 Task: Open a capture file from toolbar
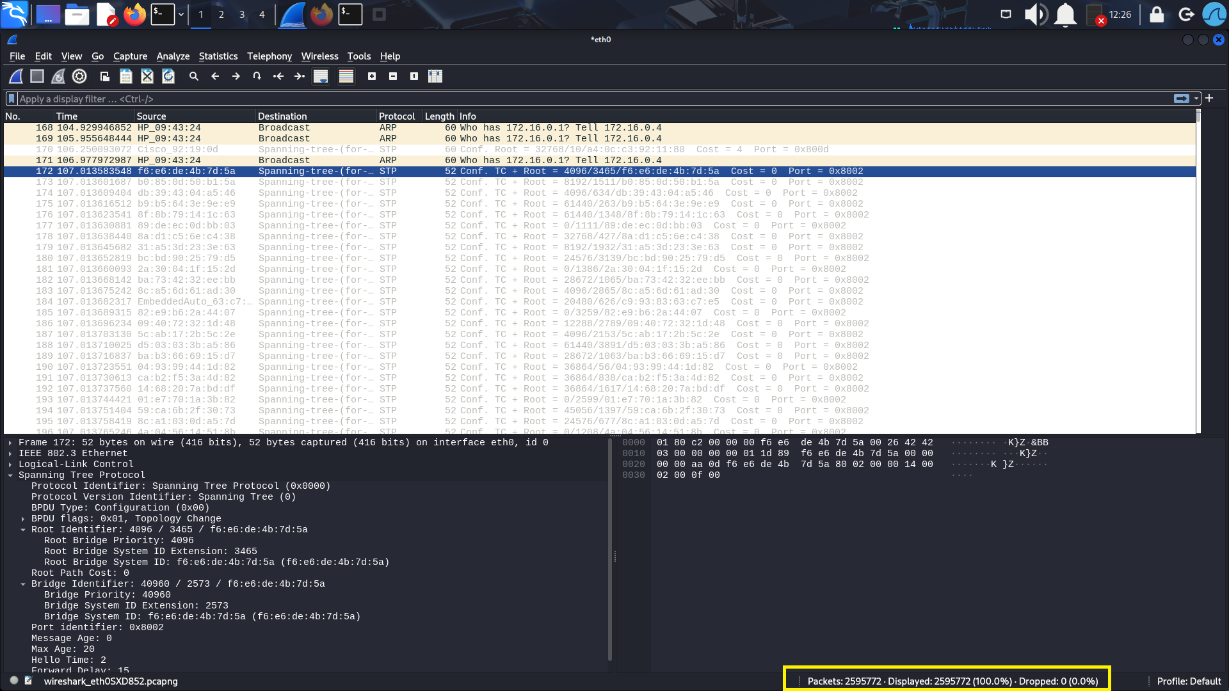click(105, 76)
